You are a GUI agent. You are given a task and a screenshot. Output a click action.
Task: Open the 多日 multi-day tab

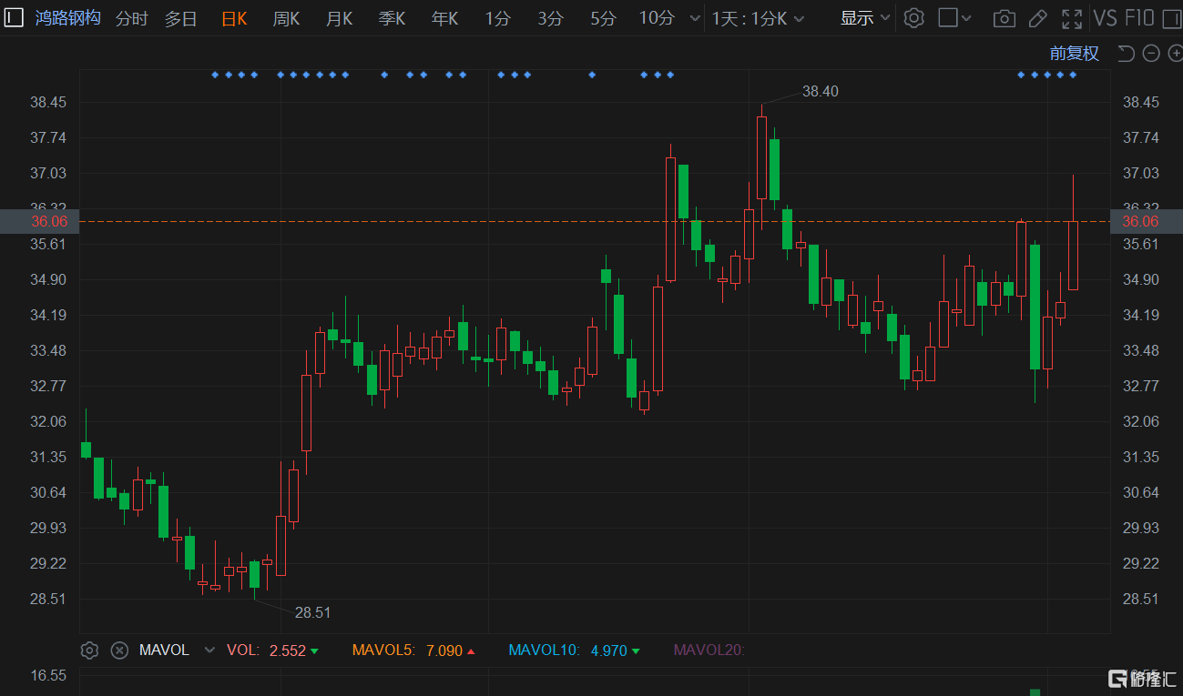tap(181, 18)
